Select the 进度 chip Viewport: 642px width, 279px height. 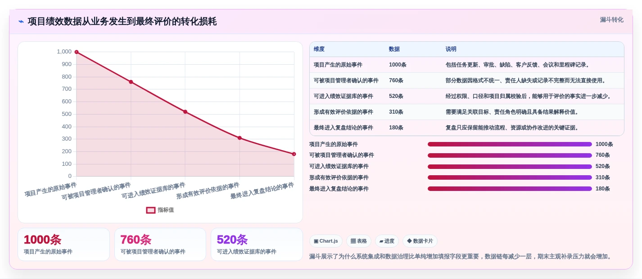point(387,241)
